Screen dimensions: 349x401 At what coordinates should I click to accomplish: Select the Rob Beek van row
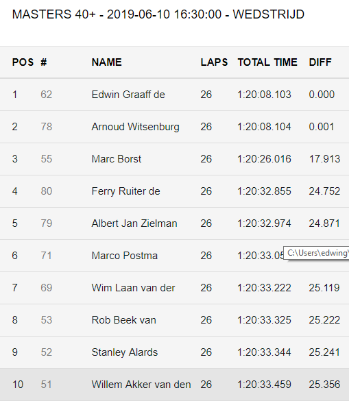coord(174,320)
